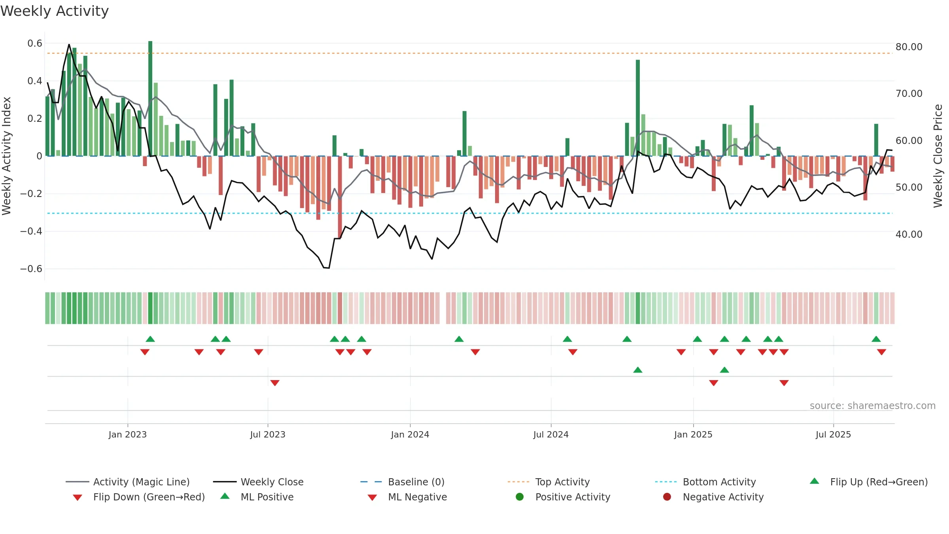949x534 pixels.
Task: Click the Negative Activity red circle icon
Action: (x=667, y=496)
